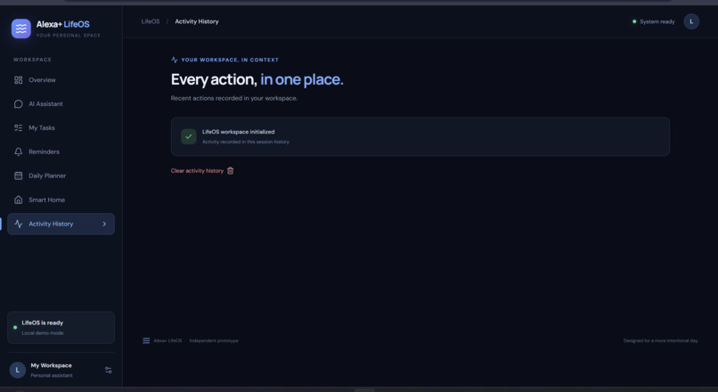Click the My Tasks checklist icon
Viewport: 718px width, 392px height.
19,127
